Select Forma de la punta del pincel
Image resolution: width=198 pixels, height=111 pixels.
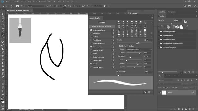coord(102,26)
